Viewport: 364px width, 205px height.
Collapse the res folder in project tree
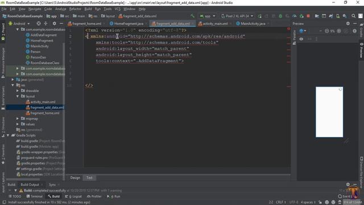(x=13, y=85)
